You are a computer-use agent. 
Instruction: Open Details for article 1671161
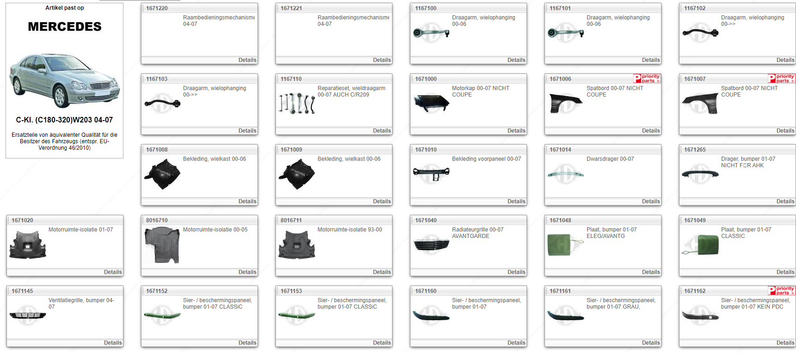(x=651, y=343)
